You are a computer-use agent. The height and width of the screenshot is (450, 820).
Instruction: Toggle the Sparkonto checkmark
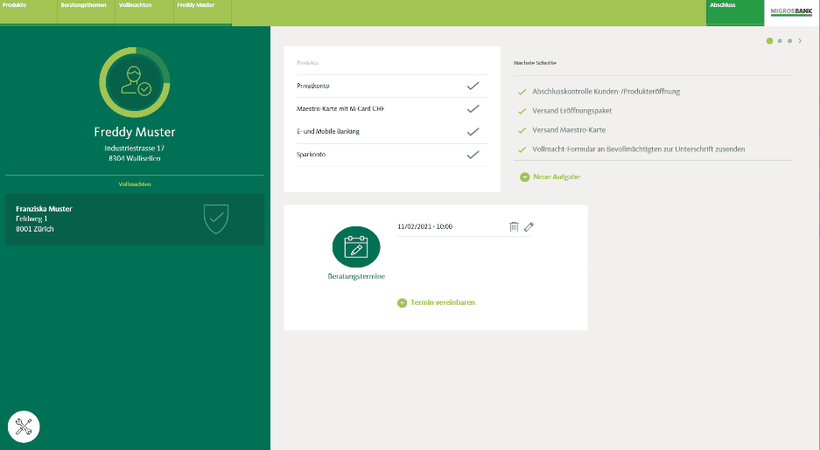[x=473, y=155]
